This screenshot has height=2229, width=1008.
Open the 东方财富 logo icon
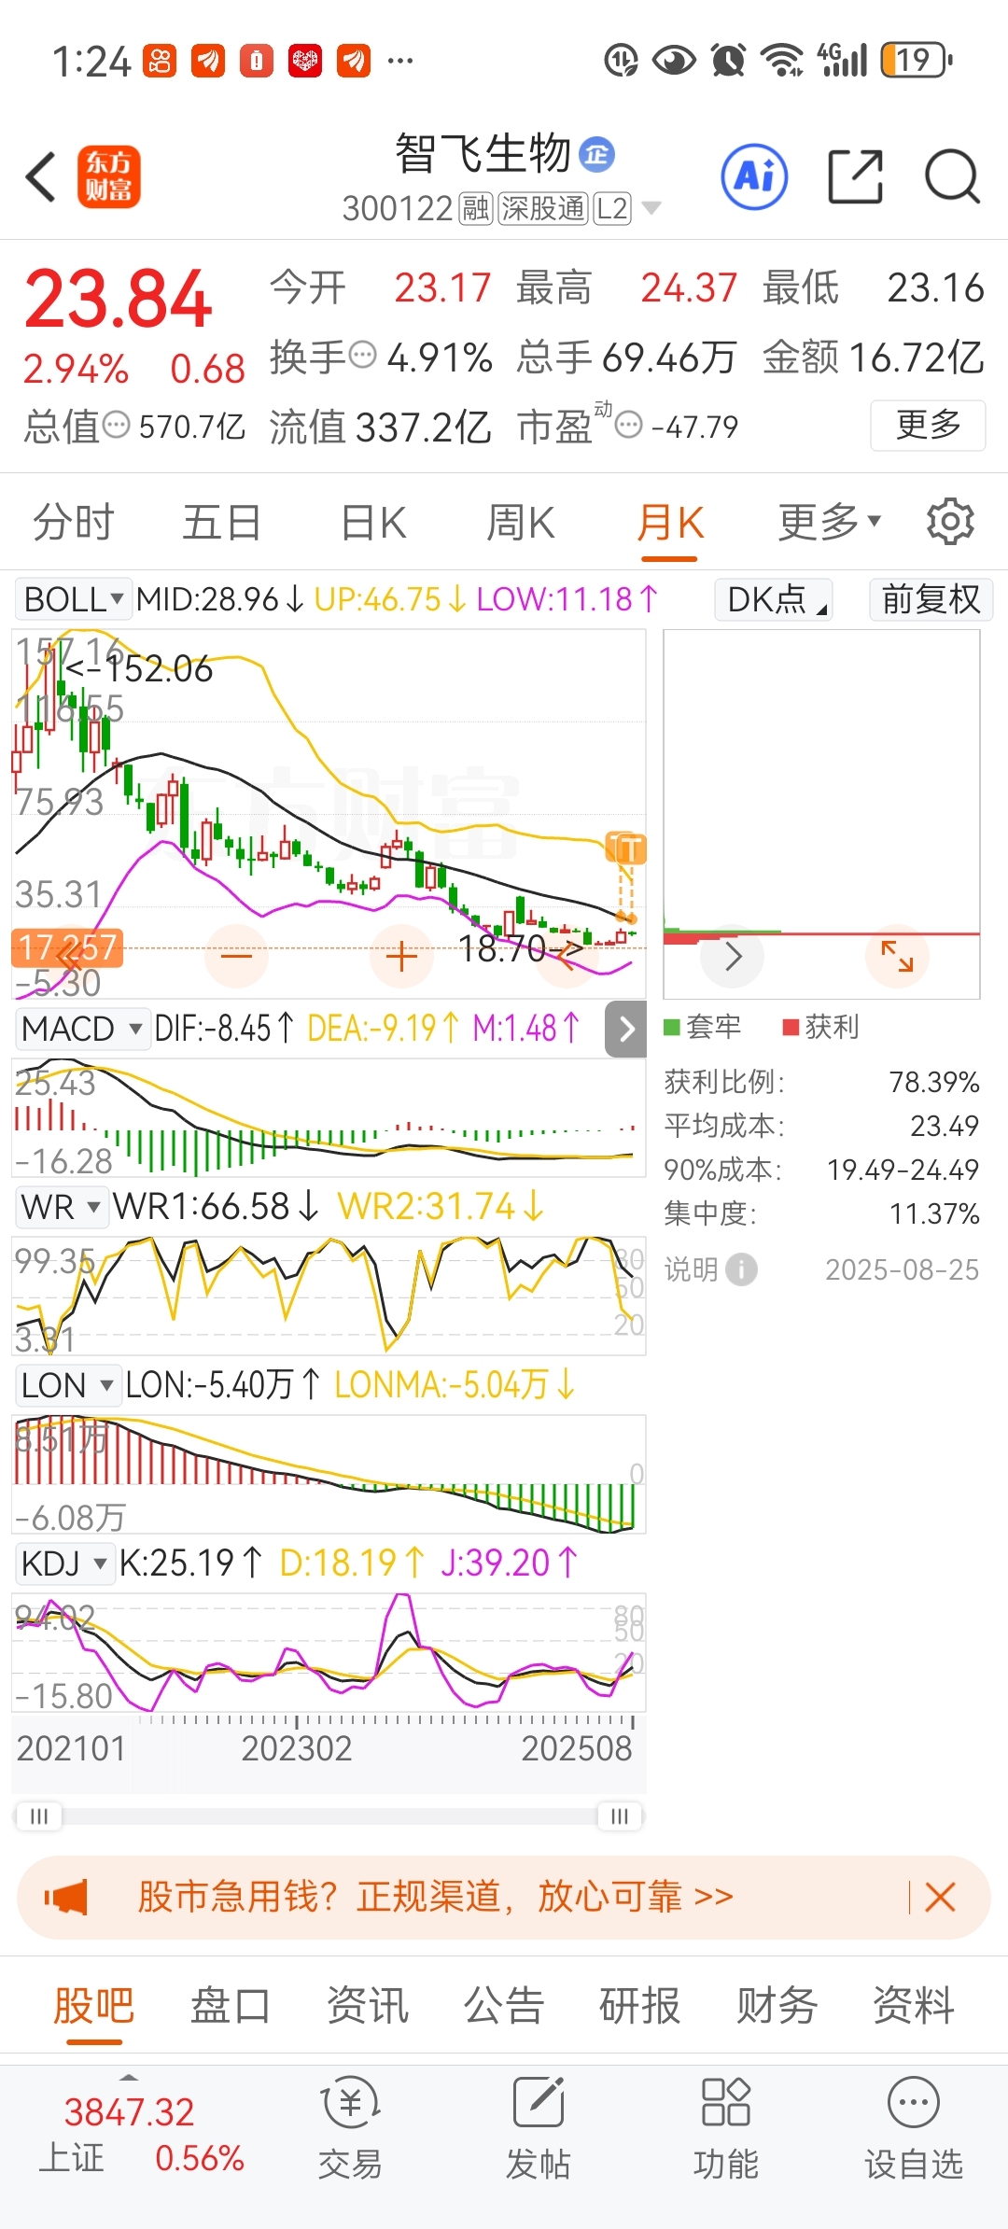109,176
